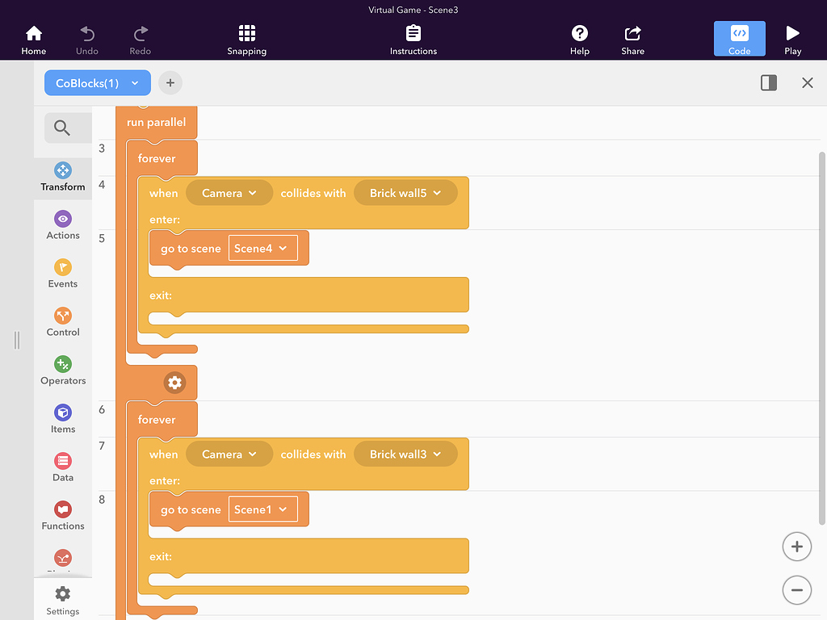
Task: Open the Instructions panel
Action: coord(413,40)
